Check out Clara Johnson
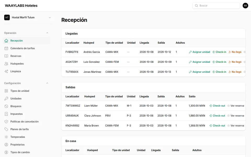Viewport: 251px width, 157px height. coord(217,116)
